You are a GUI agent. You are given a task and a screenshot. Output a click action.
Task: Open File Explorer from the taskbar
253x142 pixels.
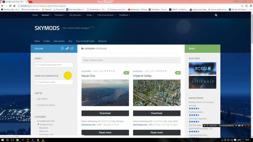(17, 140)
